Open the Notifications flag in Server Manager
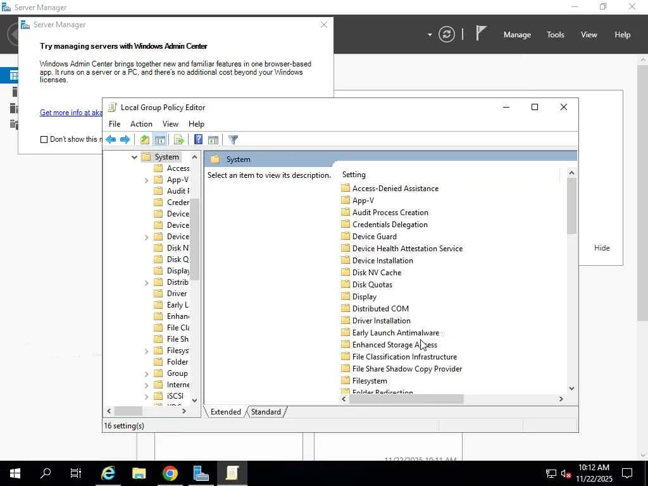The image size is (648, 486). click(481, 34)
